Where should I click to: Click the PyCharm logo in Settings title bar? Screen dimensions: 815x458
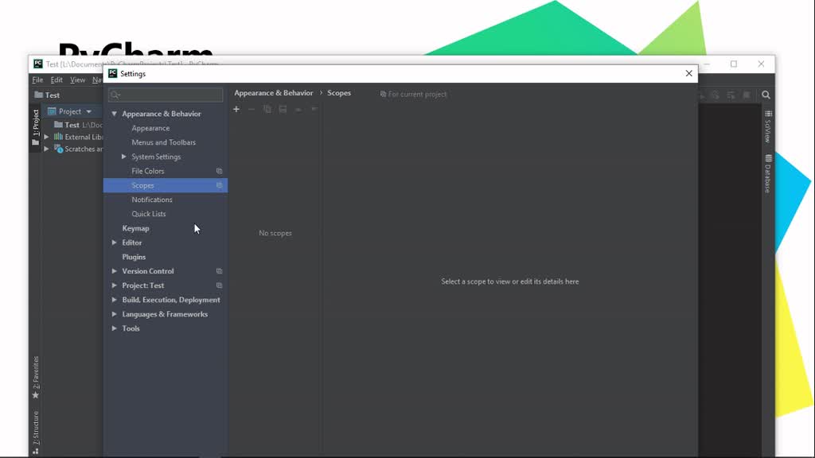(x=113, y=74)
